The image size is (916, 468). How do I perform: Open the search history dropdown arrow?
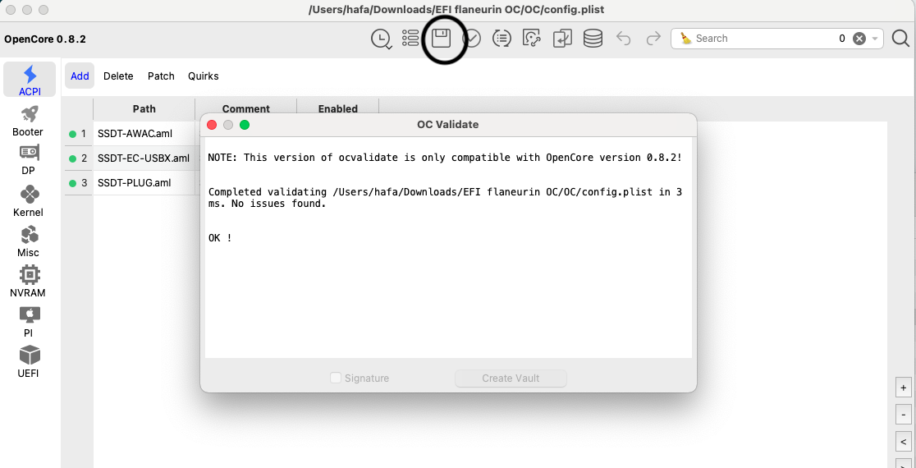point(874,39)
